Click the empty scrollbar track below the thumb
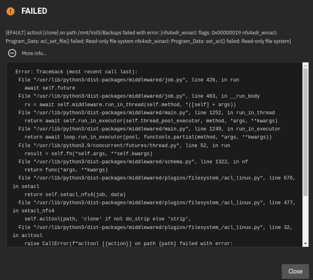This screenshot has height=280, width=313. click(x=305, y=218)
